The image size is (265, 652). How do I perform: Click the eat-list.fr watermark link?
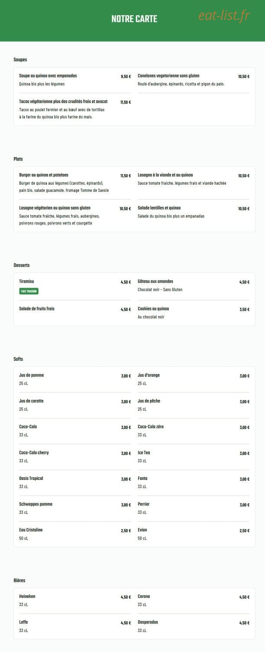pyautogui.click(x=224, y=16)
